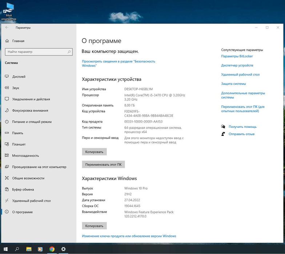Image resolution: width=285 pixels, height=254 pixels.
Task: Select the Дисплей monitor icon
Action: [x=7, y=76]
